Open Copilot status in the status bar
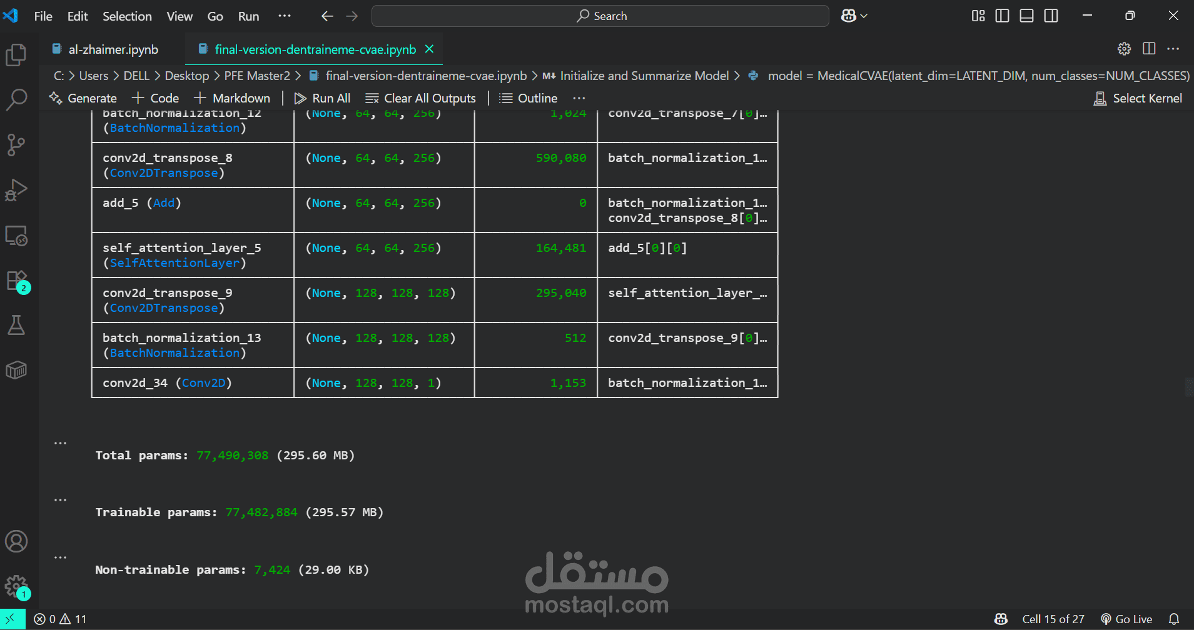 1001,619
